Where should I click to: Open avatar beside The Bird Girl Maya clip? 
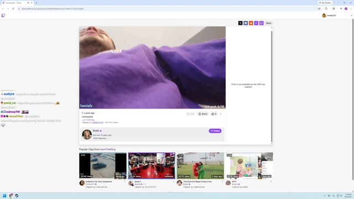(x=179, y=183)
